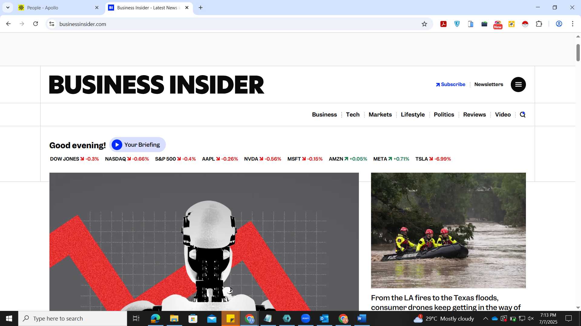
Task: Open Chrome's three-dot menu
Action: (x=573, y=24)
